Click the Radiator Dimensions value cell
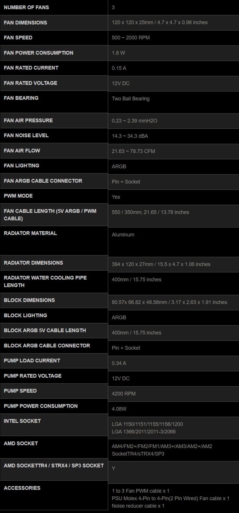This screenshot has height=513, width=239. (161, 264)
